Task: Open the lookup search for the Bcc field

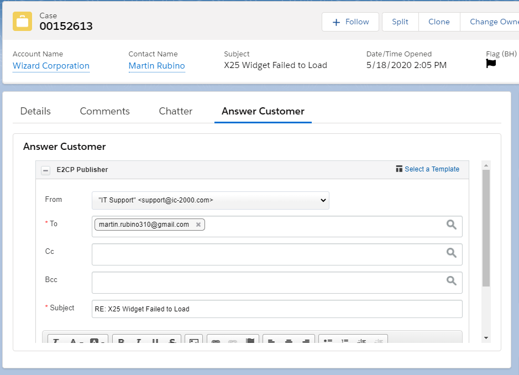Action: (x=452, y=280)
